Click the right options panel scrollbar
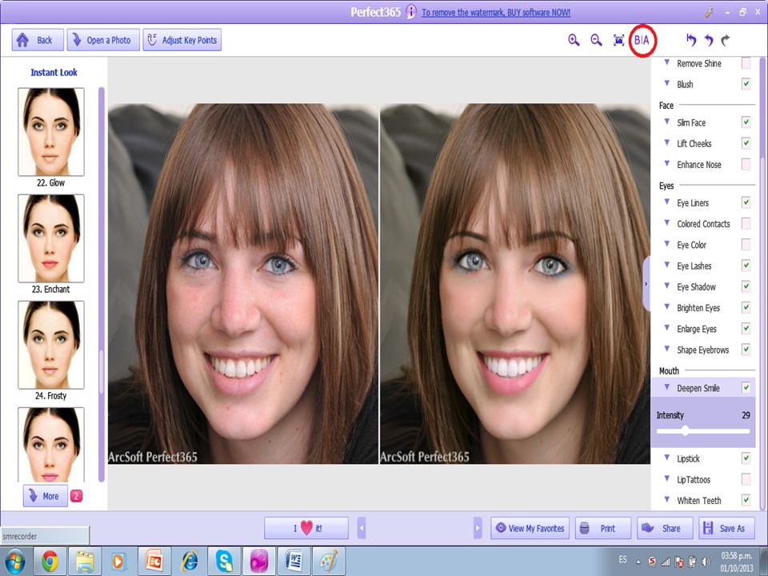 pos(762,284)
